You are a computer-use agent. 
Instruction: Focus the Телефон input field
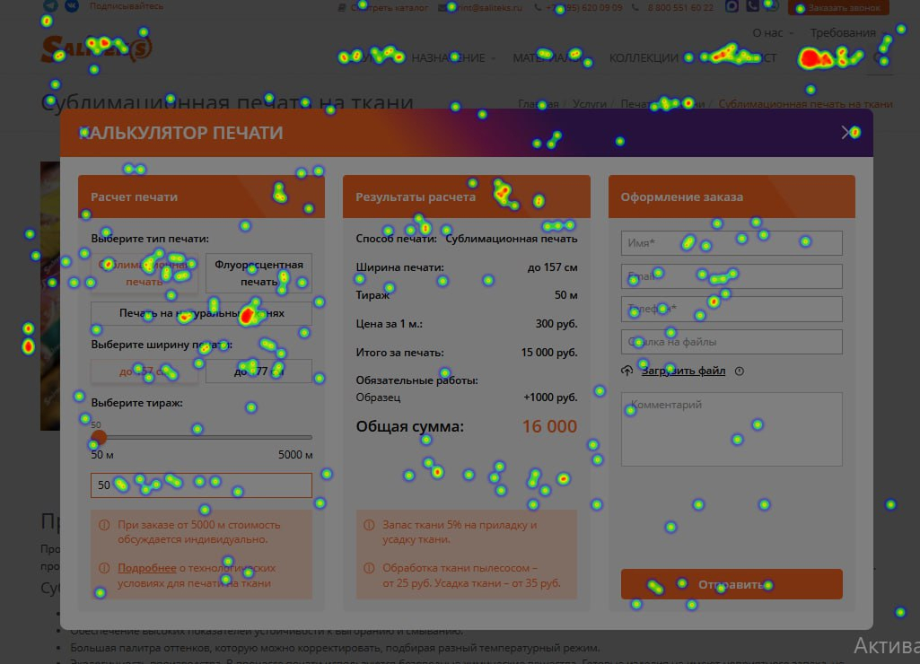coord(732,310)
